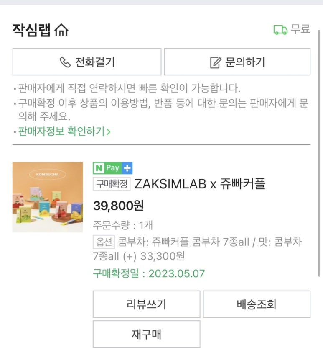Expand 판매자정보 확인하기 via its chevron arrow
This screenshot has height=353, width=323.
coord(109,131)
